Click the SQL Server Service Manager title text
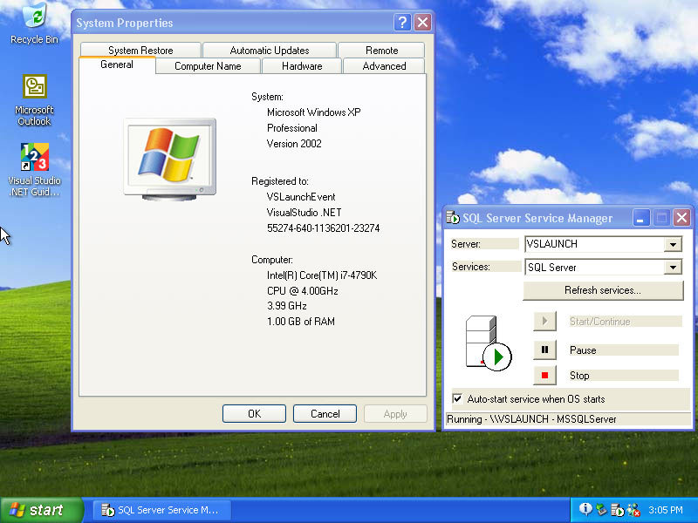Image resolution: width=698 pixels, height=523 pixels. click(x=537, y=218)
